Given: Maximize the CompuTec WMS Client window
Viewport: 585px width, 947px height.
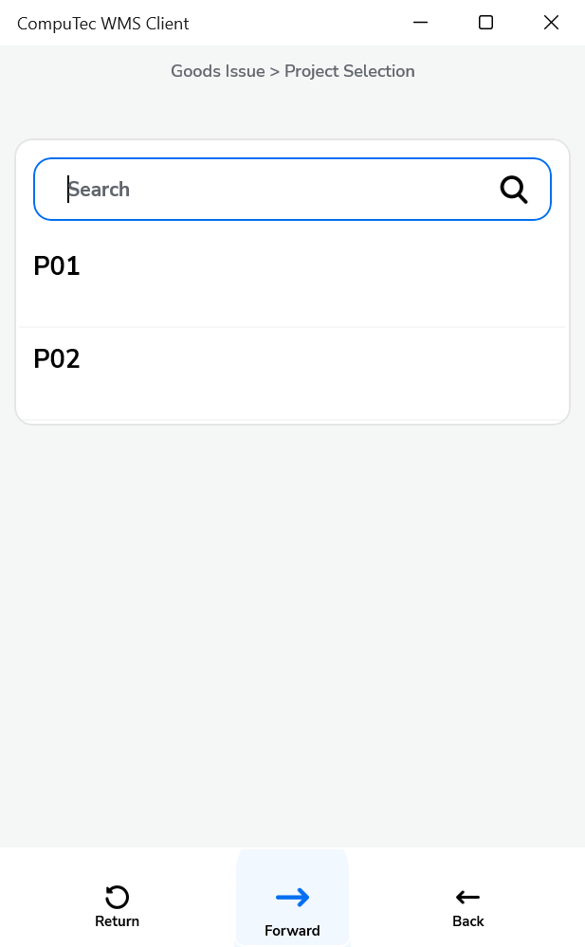Looking at the screenshot, I should pyautogui.click(x=485, y=23).
